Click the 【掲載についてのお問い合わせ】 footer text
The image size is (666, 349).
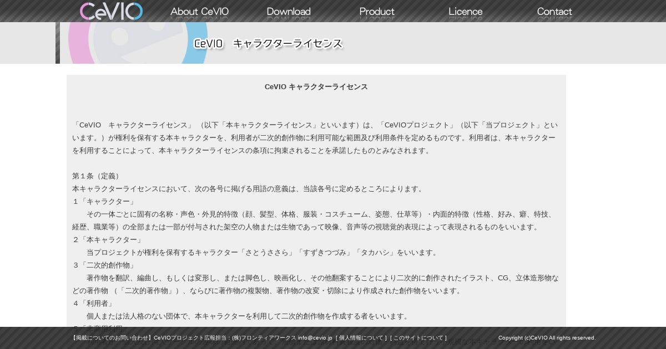[112, 338]
